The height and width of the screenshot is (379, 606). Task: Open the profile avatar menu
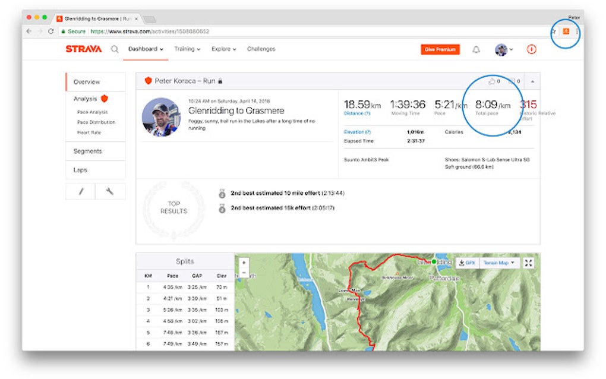click(x=501, y=49)
